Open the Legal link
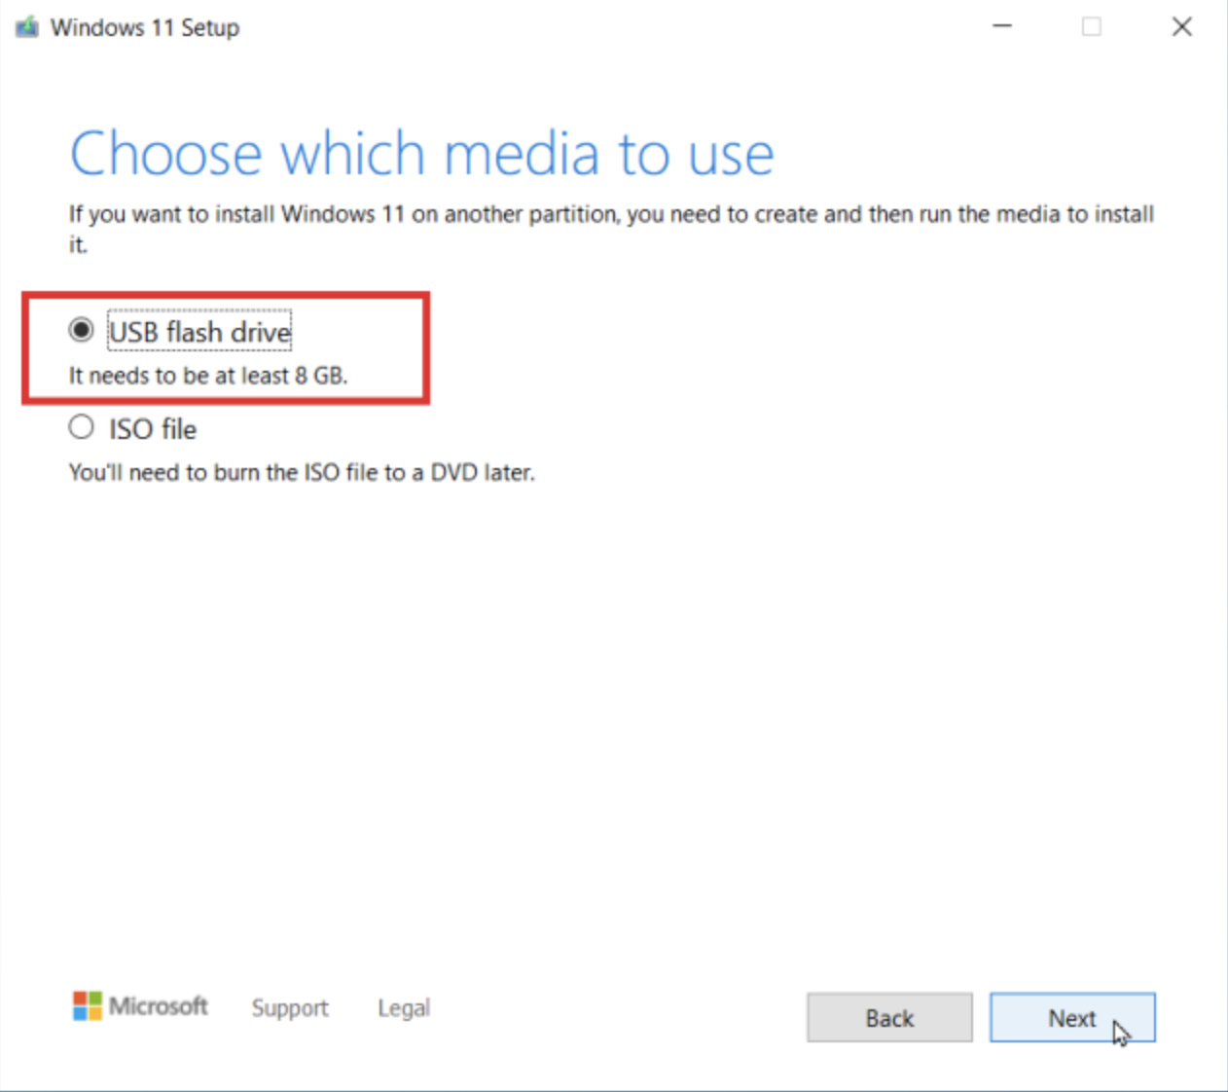The image size is (1228, 1092). tap(404, 1008)
